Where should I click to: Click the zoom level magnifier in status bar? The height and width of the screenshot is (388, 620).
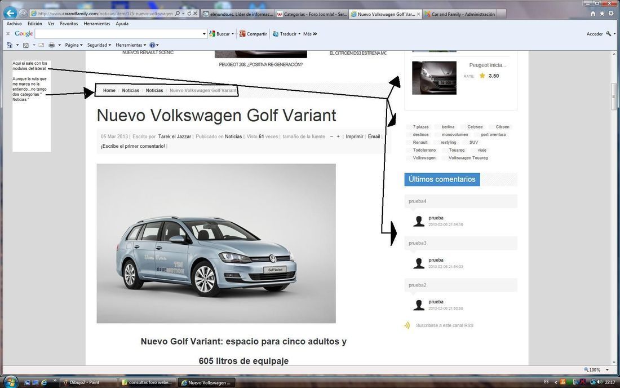pyautogui.click(x=586, y=369)
